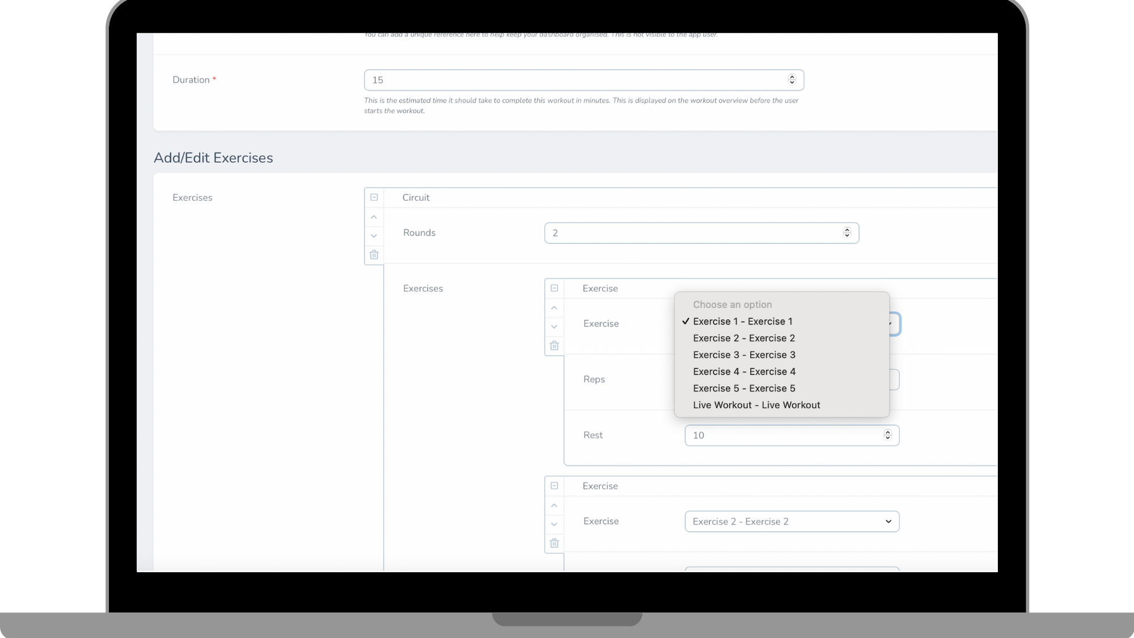The image size is (1134, 638).
Task: Pick Exercise 5 - Exercise 5 from list
Action: tap(744, 388)
